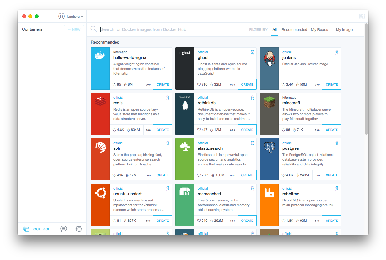Click the search magnifier icon
Viewport: 386px width, 260px height.
[x=94, y=29]
